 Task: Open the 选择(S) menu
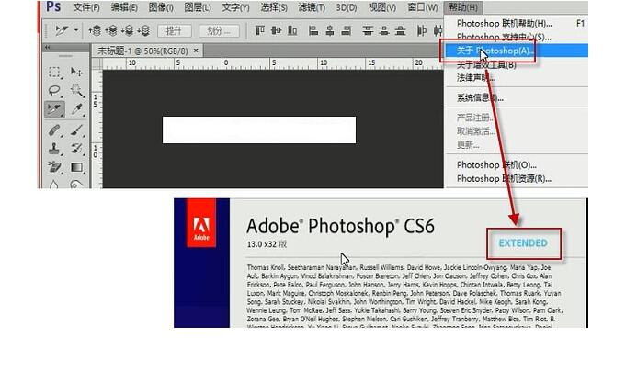274,7
